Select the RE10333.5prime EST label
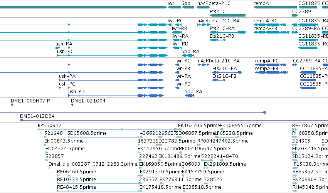 pyautogui.click(x=77, y=180)
